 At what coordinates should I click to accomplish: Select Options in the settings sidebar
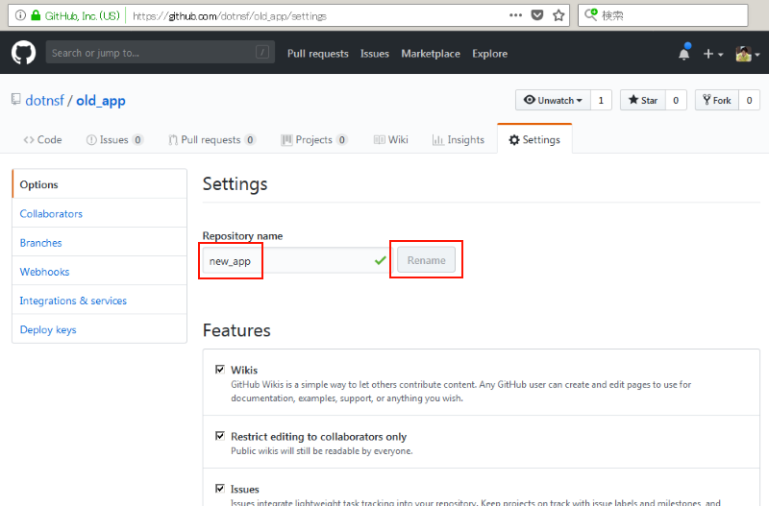point(100,184)
